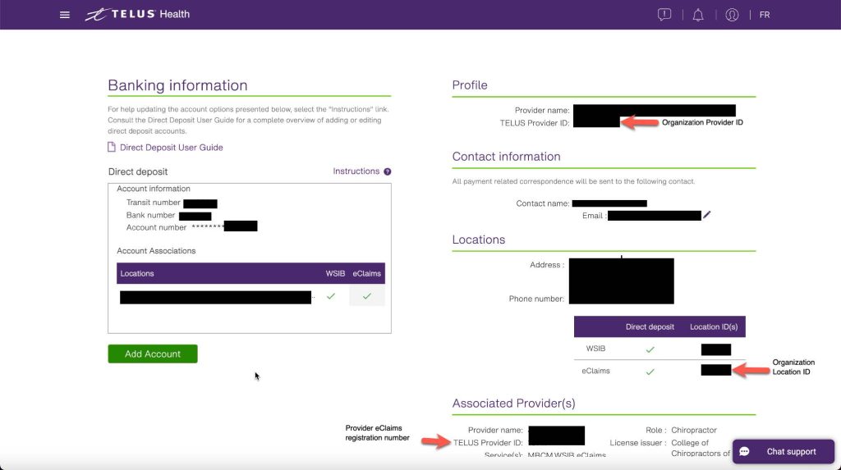Click the Account number label

click(157, 227)
